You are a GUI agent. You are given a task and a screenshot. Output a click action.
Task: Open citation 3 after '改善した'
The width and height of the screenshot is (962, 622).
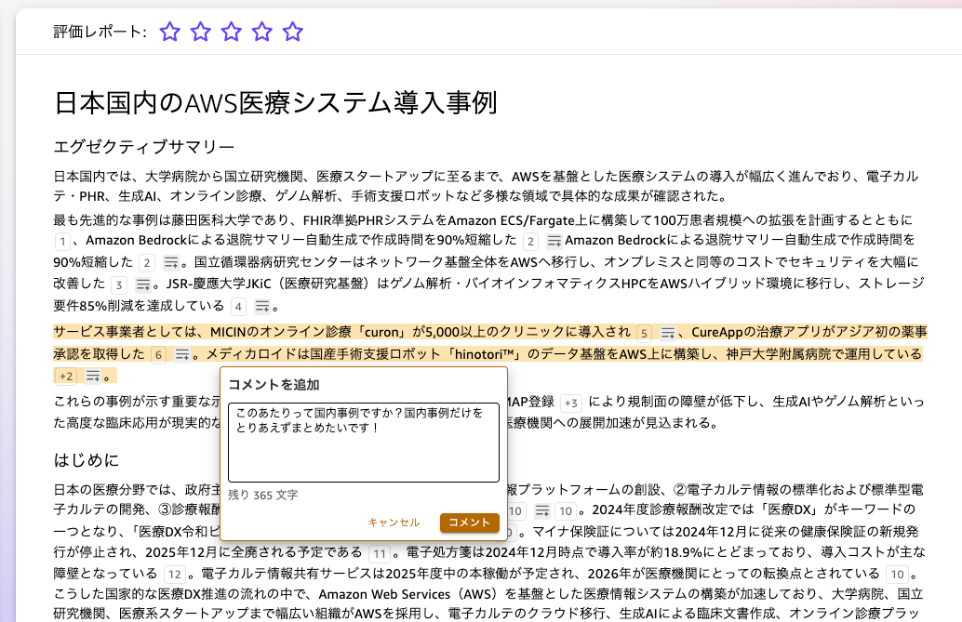(x=118, y=285)
